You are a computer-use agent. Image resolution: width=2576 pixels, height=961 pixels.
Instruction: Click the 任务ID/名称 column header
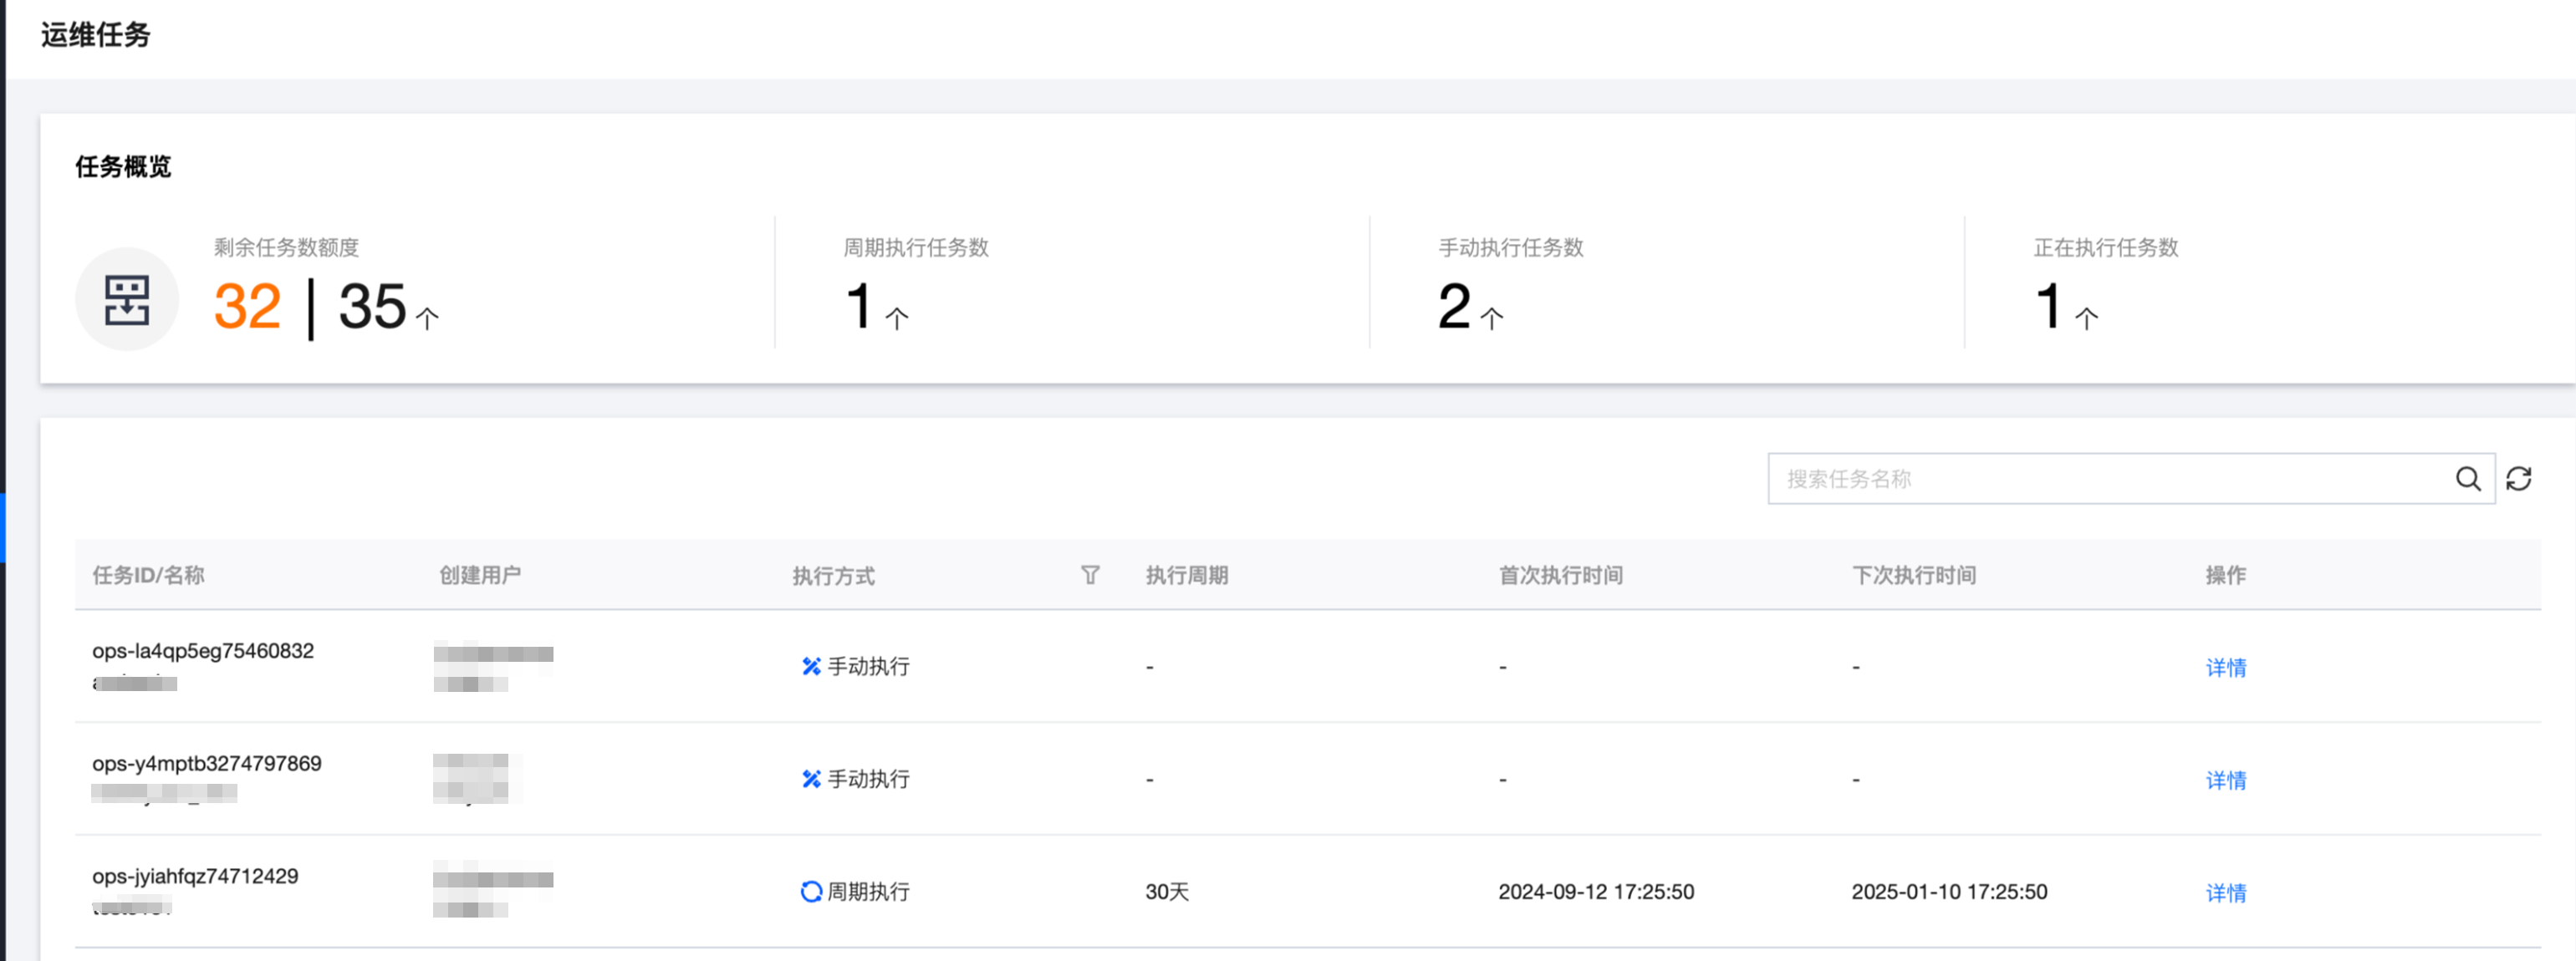click(x=148, y=577)
